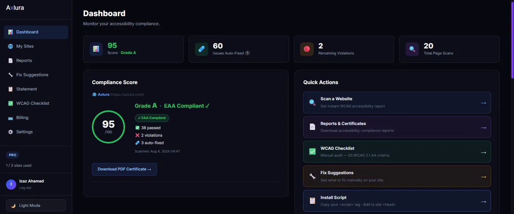Click the wrench icon in Fix Suggestions action
This screenshot has width=514, height=214.
coord(312,176)
